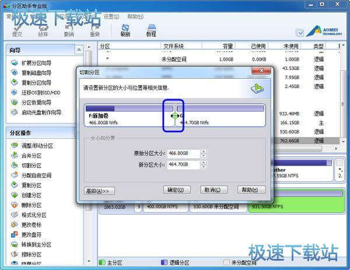Click the Commit (提交) toolbar icon
This screenshot has width=350, height=270.
[x=17, y=30]
